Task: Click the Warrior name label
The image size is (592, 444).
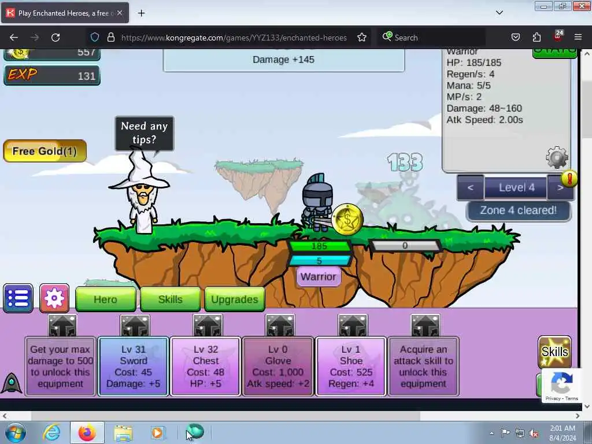Action: pyautogui.click(x=319, y=277)
